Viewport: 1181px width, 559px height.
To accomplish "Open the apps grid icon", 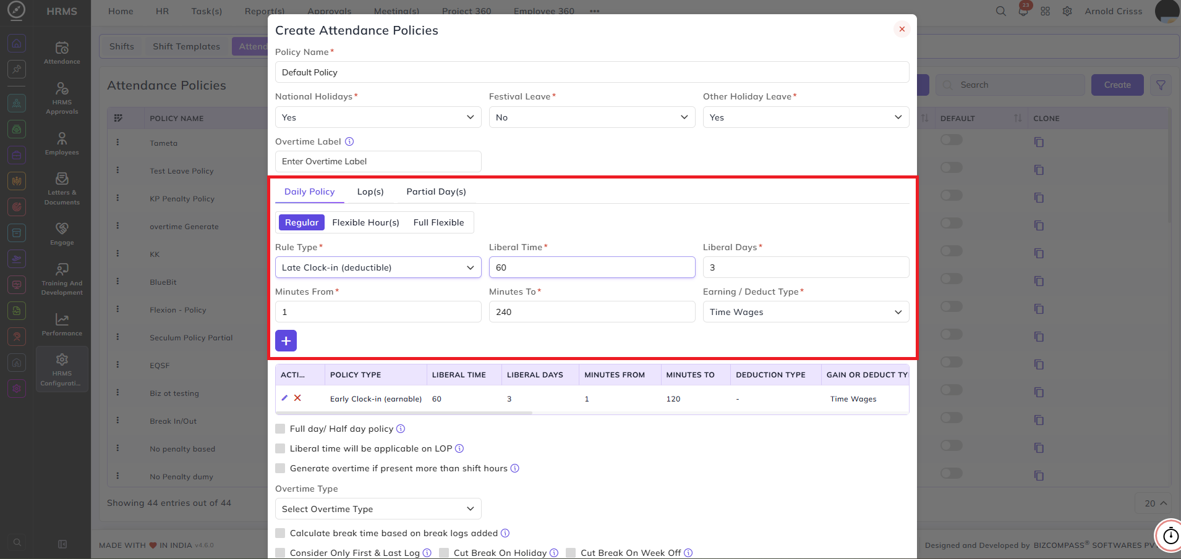I will point(1045,11).
